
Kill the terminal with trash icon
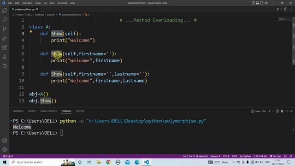(282, 111)
